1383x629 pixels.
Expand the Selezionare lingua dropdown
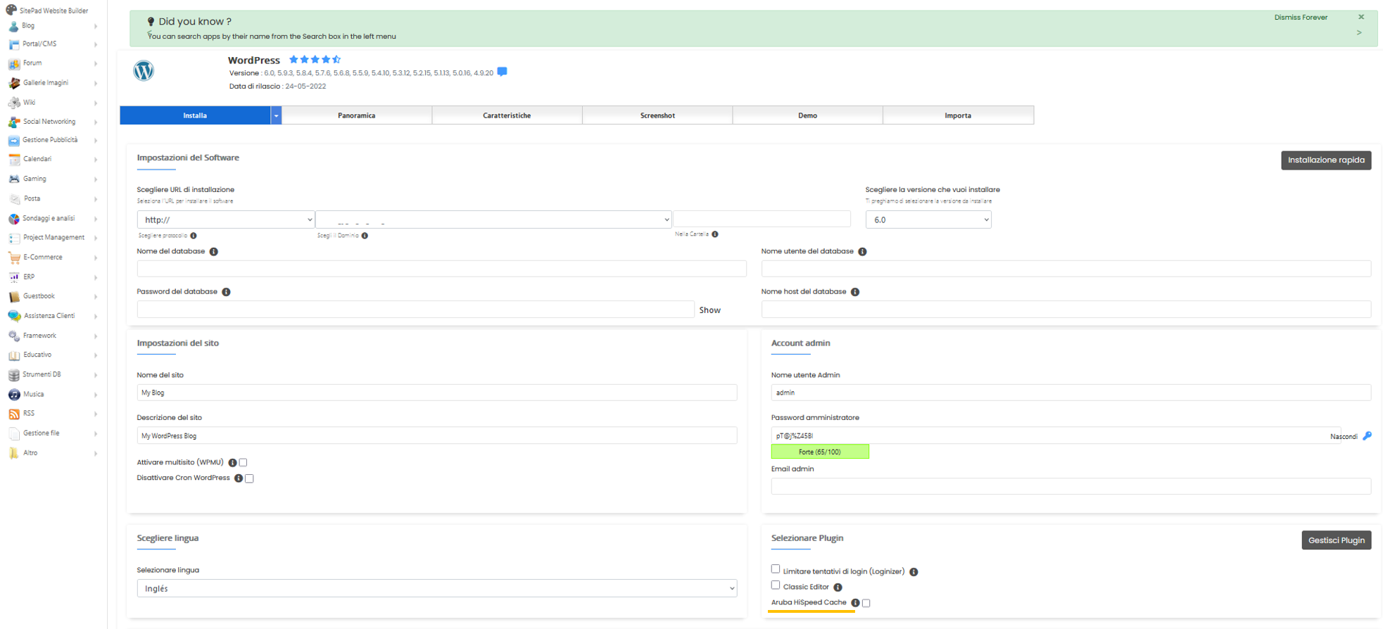[x=436, y=589]
